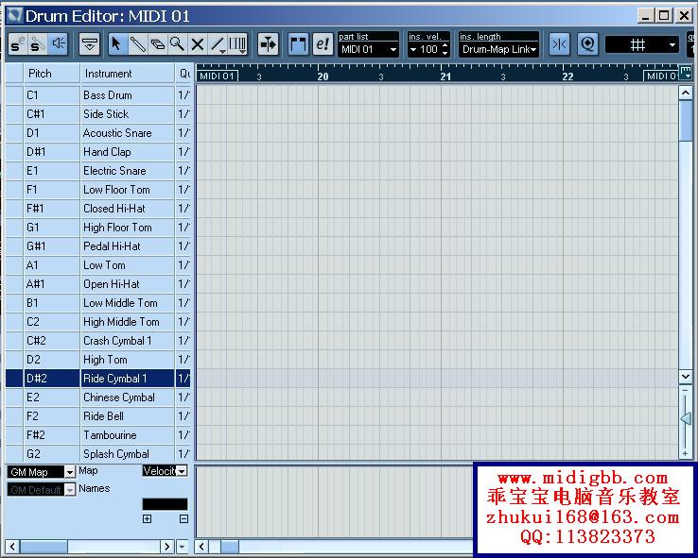The image size is (698, 558).
Task: Remove controller lane with minus icon
Action: (x=183, y=519)
